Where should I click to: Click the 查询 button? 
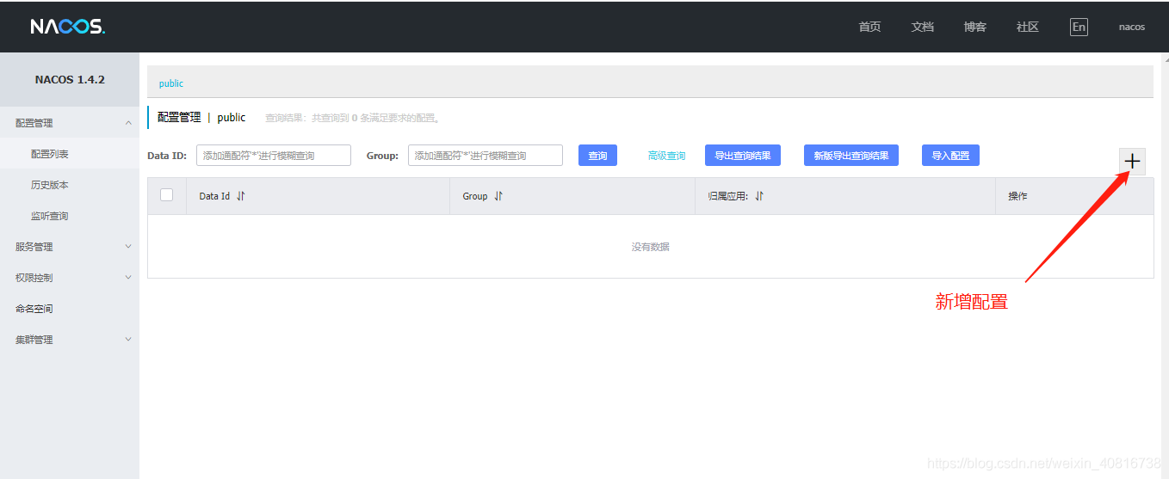pyautogui.click(x=597, y=156)
